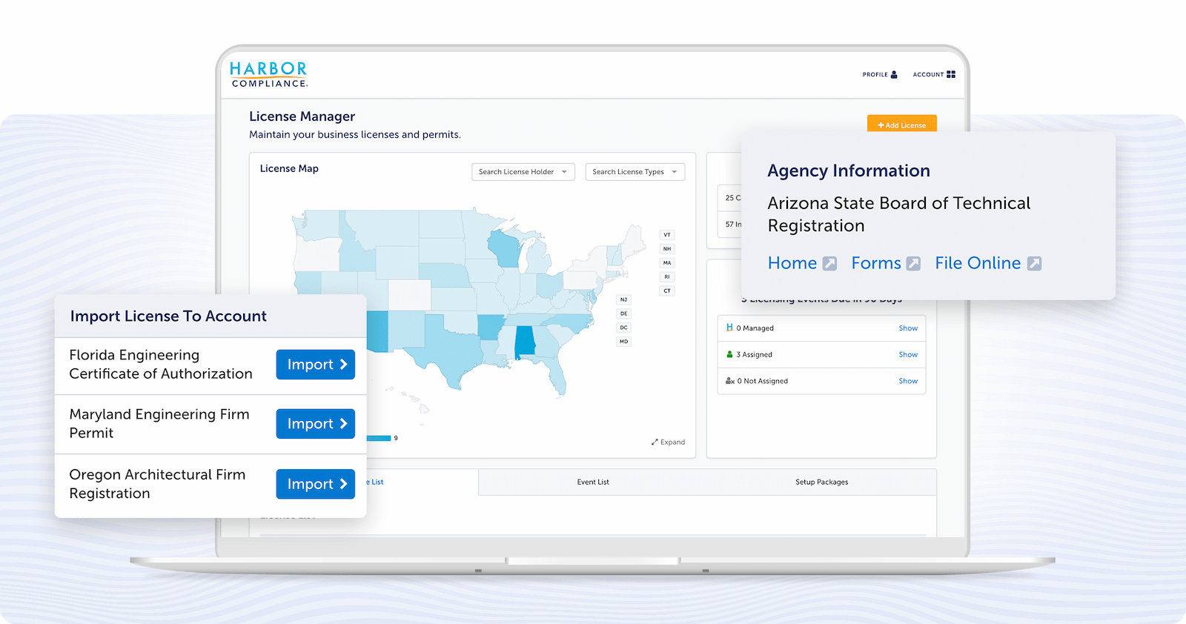The width and height of the screenshot is (1186, 624).
Task: Click the blue map legend bar
Action: point(379,439)
